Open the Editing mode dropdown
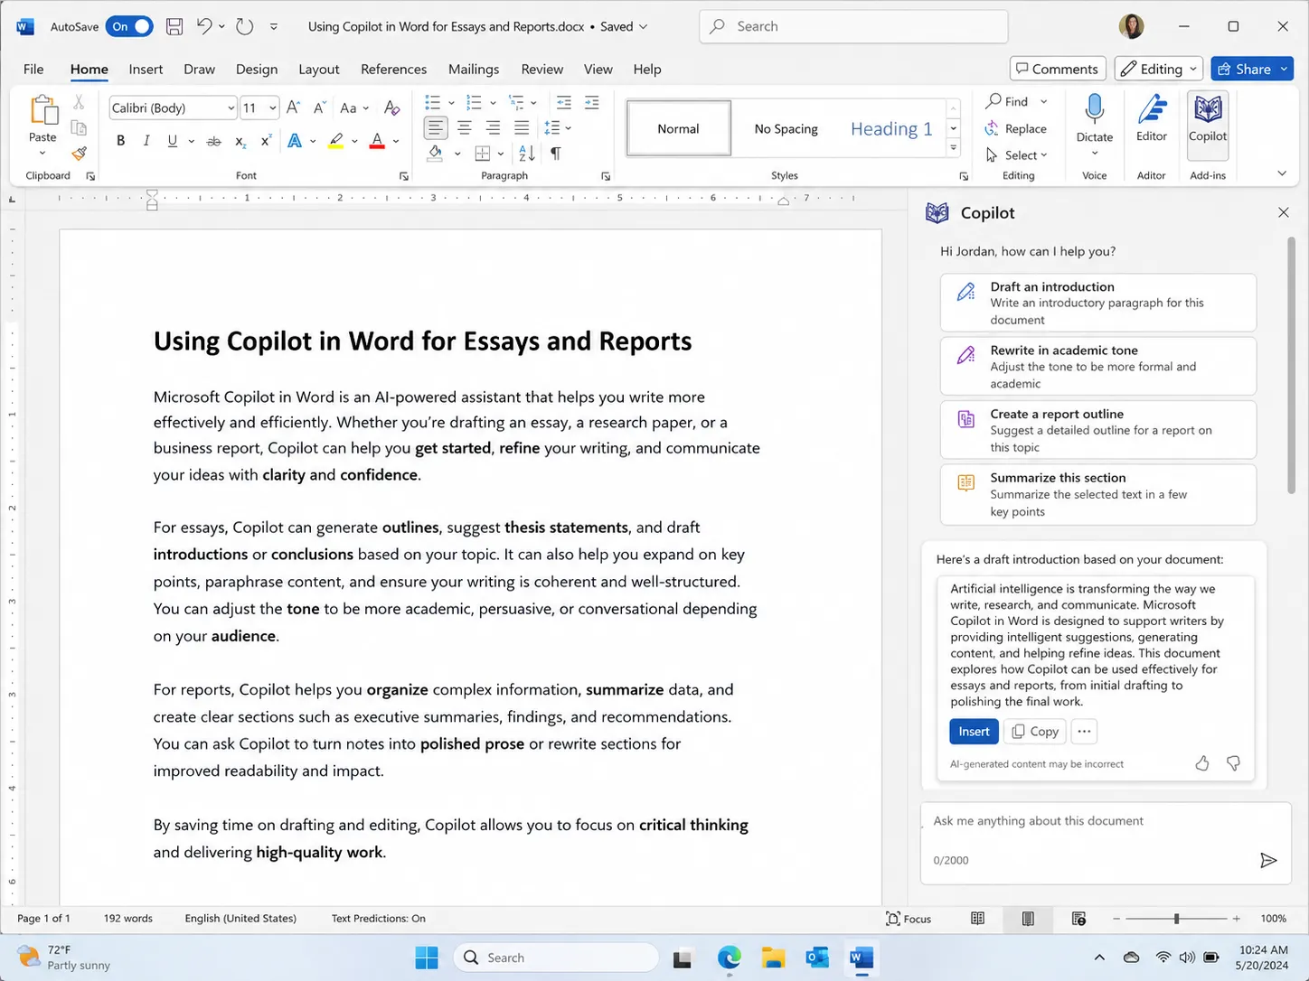 click(1158, 69)
